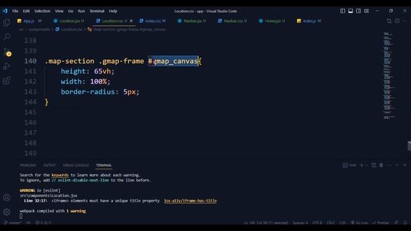Select the TERMINAL panel tab

pyautogui.click(x=104, y=166)
